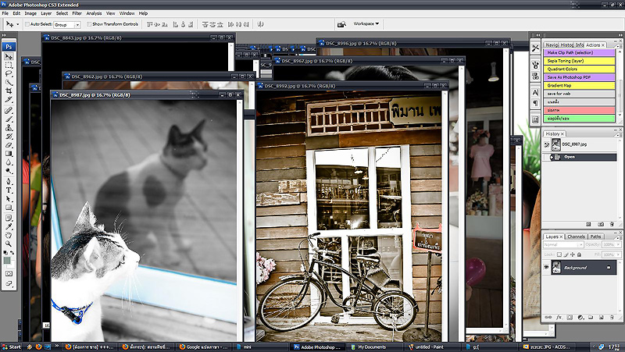Toggle lock position icon

coord(573,254)
